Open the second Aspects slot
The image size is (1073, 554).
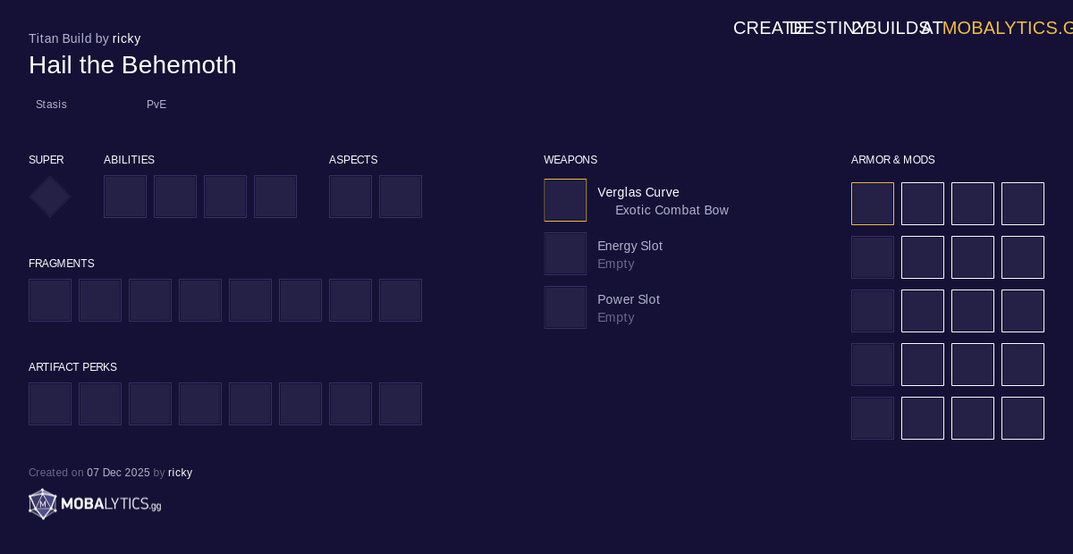pyautogui.click(x=401, y=197)
